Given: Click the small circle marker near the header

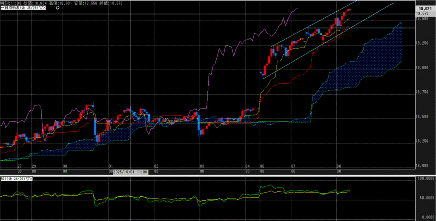Looking at the screenshot, I should pyautogui.click(x=57, y=8).
